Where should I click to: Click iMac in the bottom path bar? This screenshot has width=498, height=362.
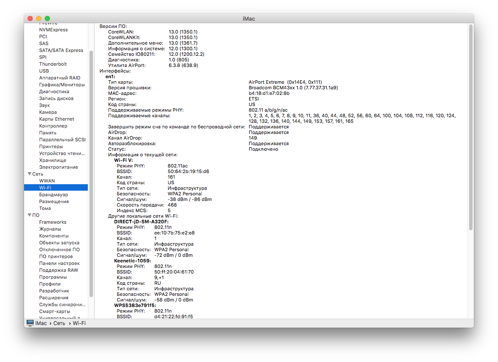coord(41,323)
